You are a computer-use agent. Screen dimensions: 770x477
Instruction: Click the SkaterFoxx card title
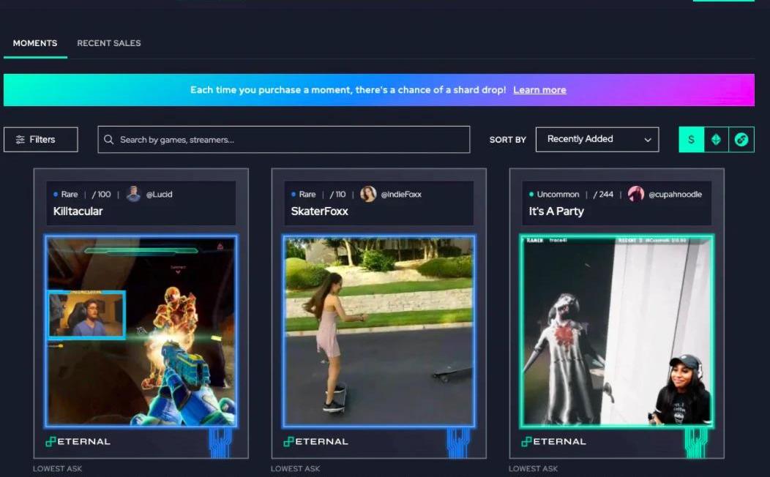click(x=319, y=211)
